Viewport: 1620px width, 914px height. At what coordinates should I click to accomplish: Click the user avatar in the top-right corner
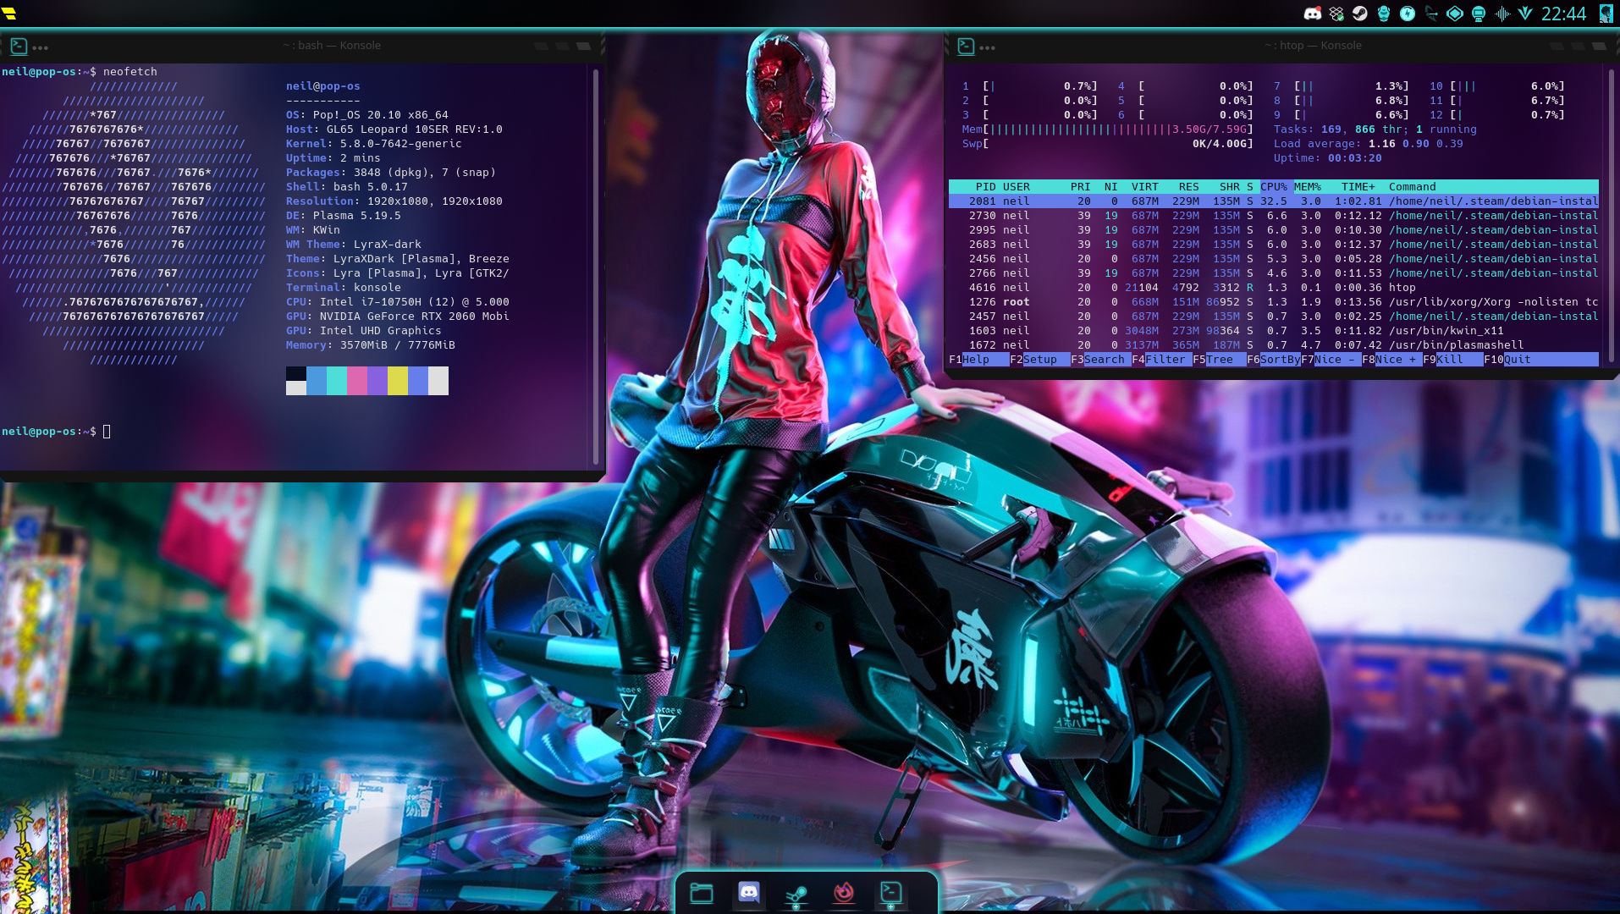pos(1605,13)
